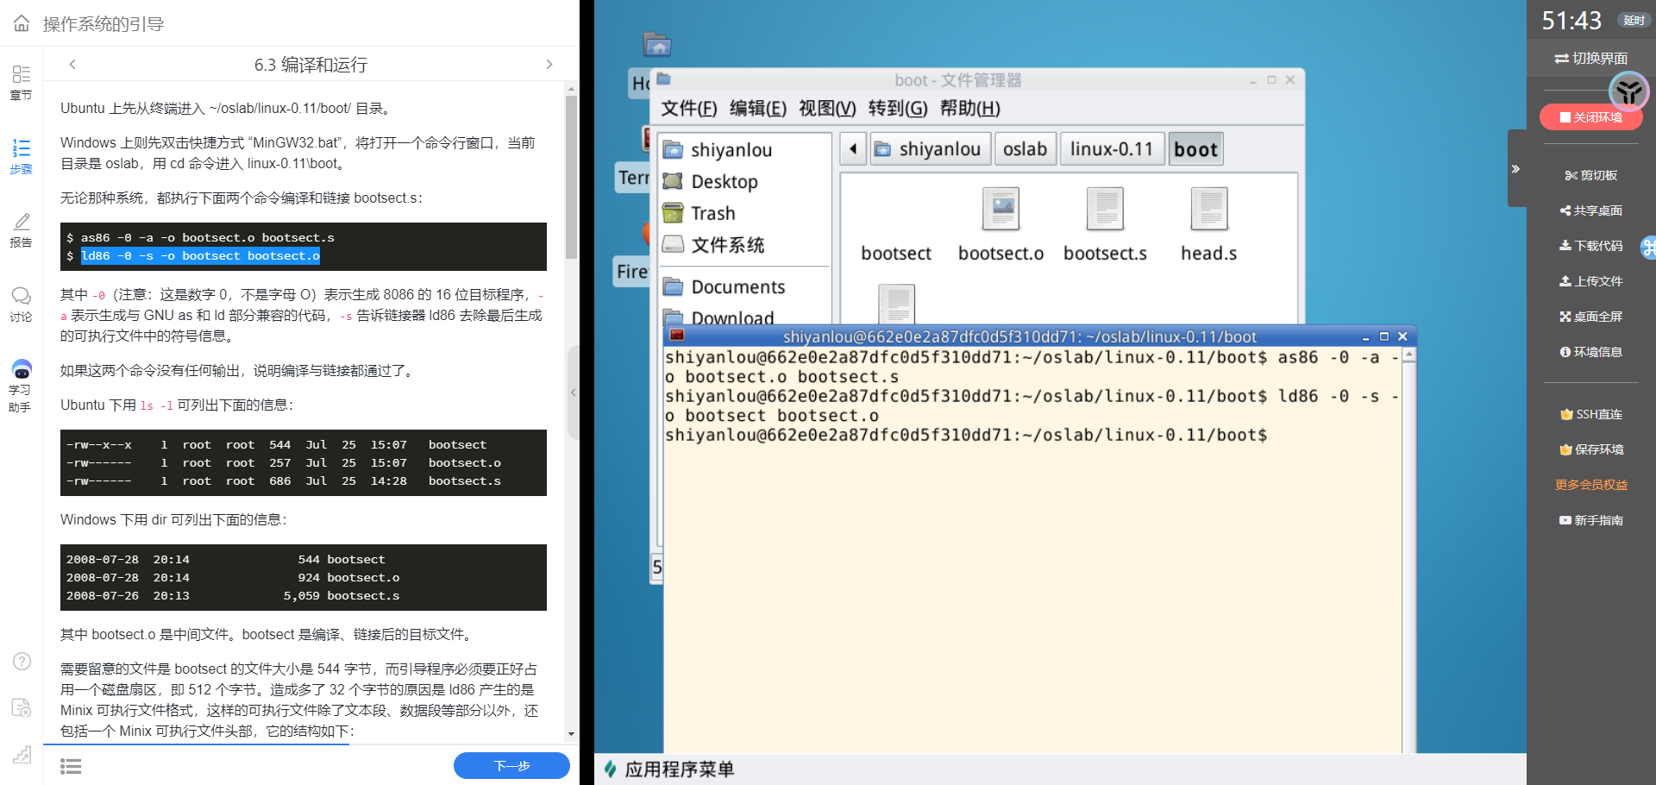
Task: Open the head.s file icon
Action: pyautogui.click(x=1208, y=224)
